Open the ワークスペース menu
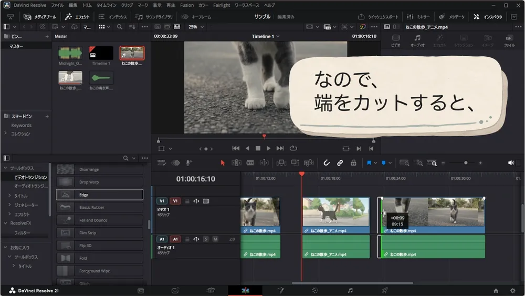Screen dimensions: 525x296 pos(247,5)
